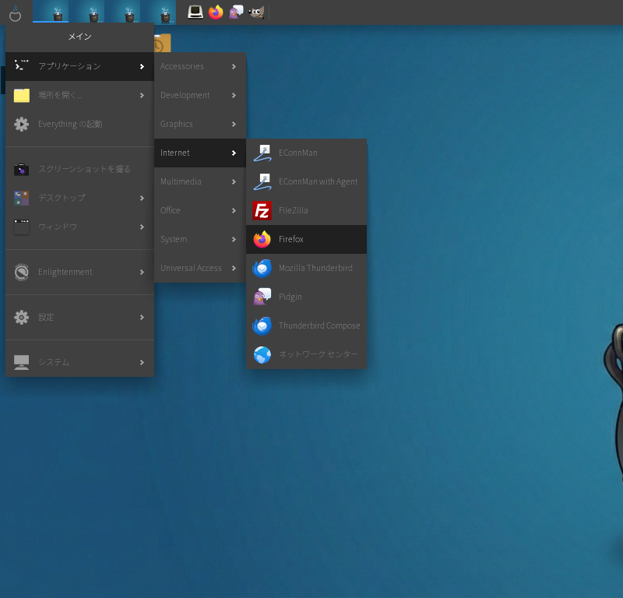The width and height of the screenshot is (623, 598).
Task: Open the アプリケーション menu entry
Action: 80,66
